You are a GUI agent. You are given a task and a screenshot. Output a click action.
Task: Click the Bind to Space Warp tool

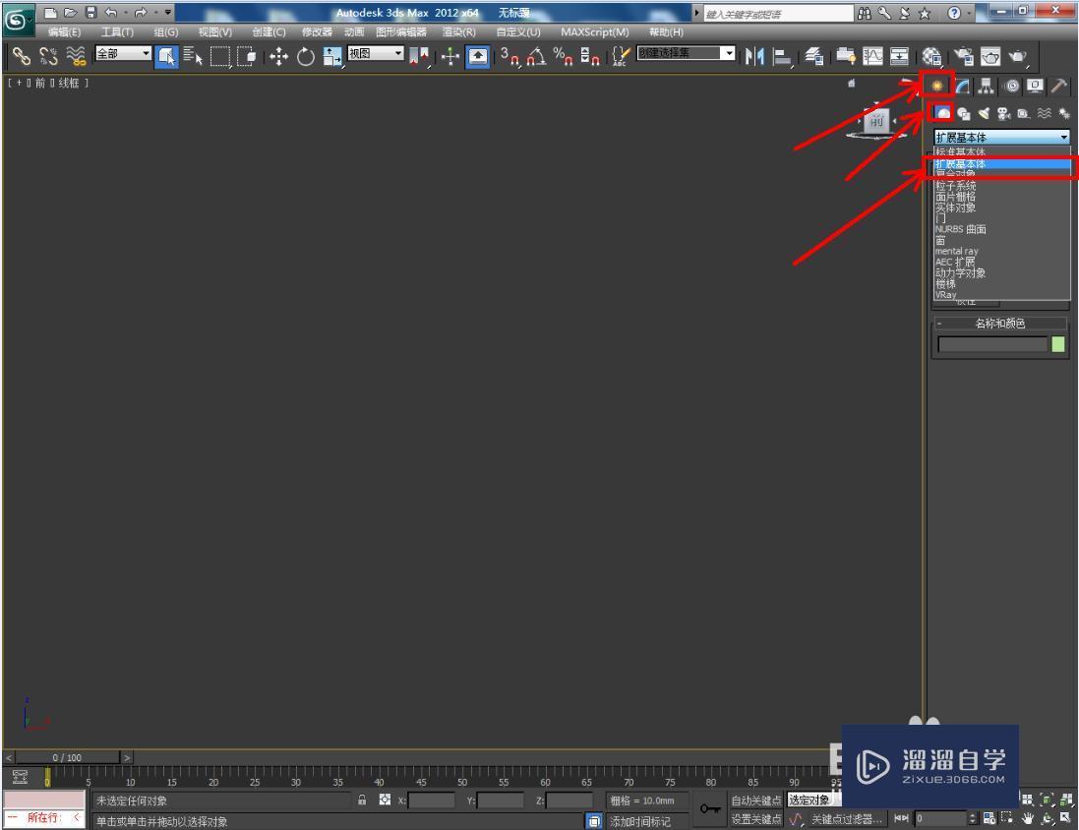76,56
